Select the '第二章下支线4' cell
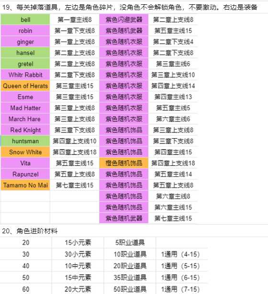Screen dimensions: 268x294 (173, 42)
